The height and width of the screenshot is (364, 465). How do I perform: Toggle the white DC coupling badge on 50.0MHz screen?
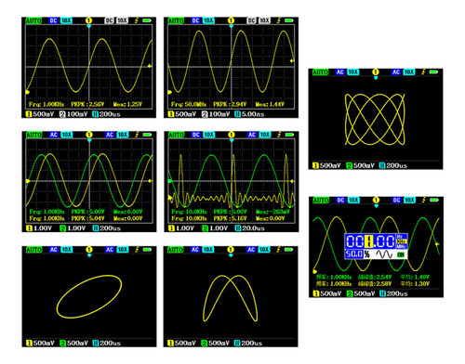[x=251, y=20]
